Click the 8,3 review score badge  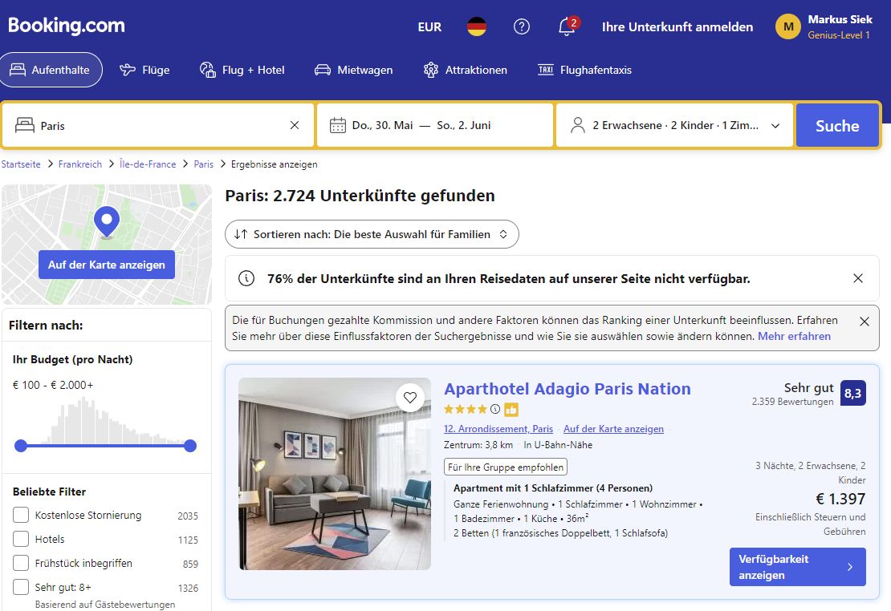(853, 393)
